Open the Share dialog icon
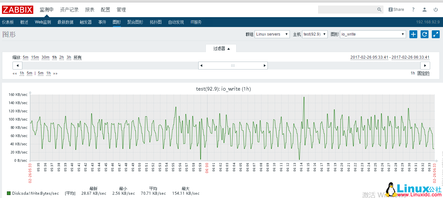Screen dimensions: 443x198 396,10
